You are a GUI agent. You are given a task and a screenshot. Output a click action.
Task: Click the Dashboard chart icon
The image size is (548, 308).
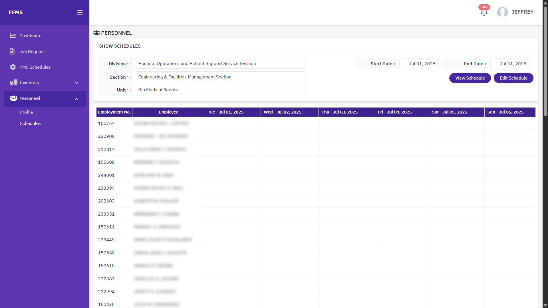click(13, 36)
